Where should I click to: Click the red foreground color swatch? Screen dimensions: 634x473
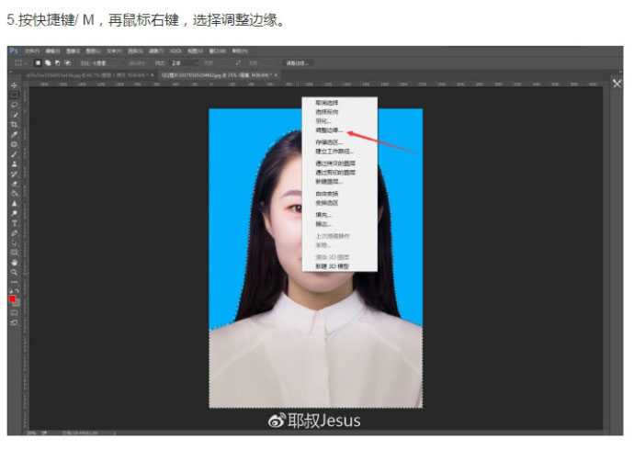(x=13, y=298)
